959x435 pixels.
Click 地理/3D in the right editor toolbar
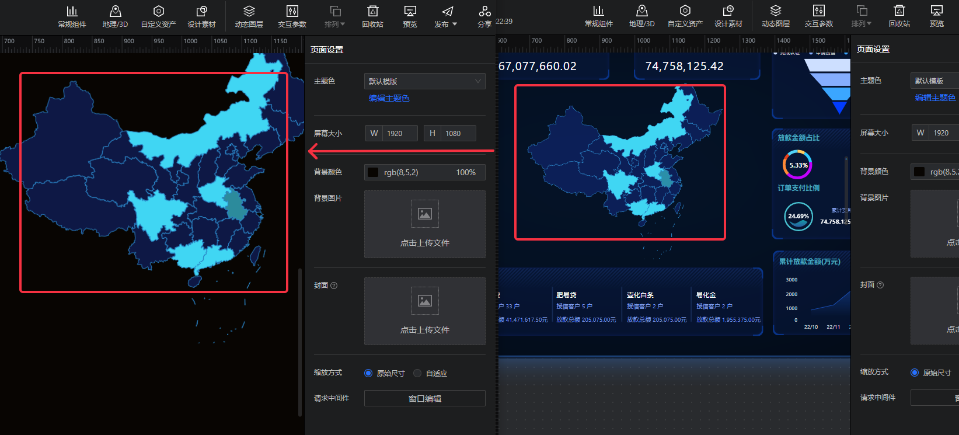point(641,16)
